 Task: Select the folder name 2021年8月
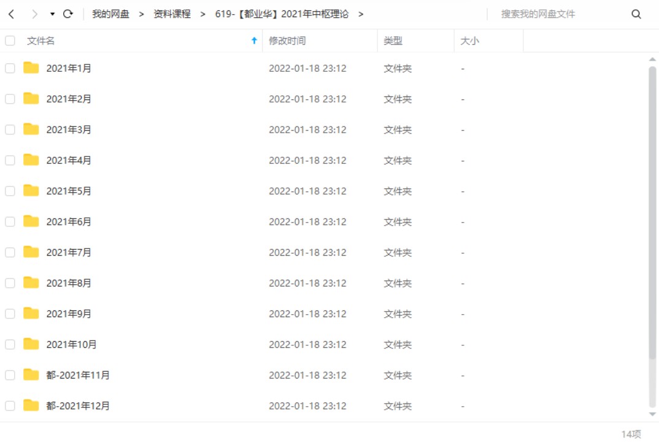click(69, 283)
